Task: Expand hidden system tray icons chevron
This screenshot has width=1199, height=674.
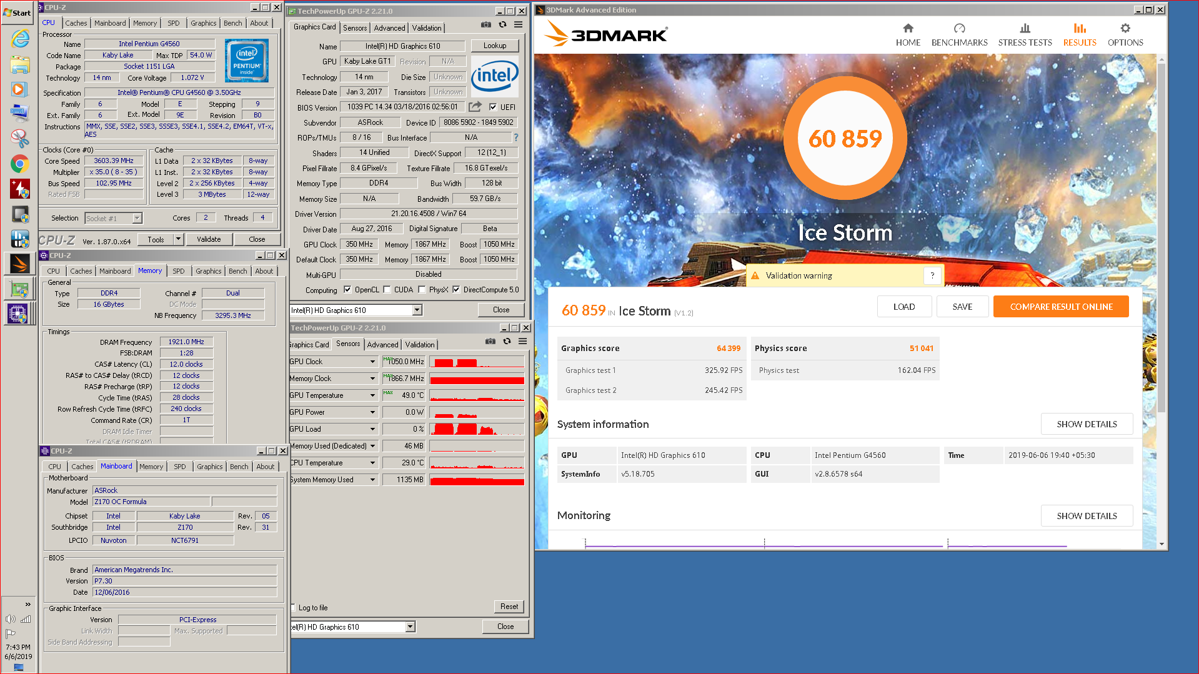Action: pyautogui.click(x=27, y=604)
